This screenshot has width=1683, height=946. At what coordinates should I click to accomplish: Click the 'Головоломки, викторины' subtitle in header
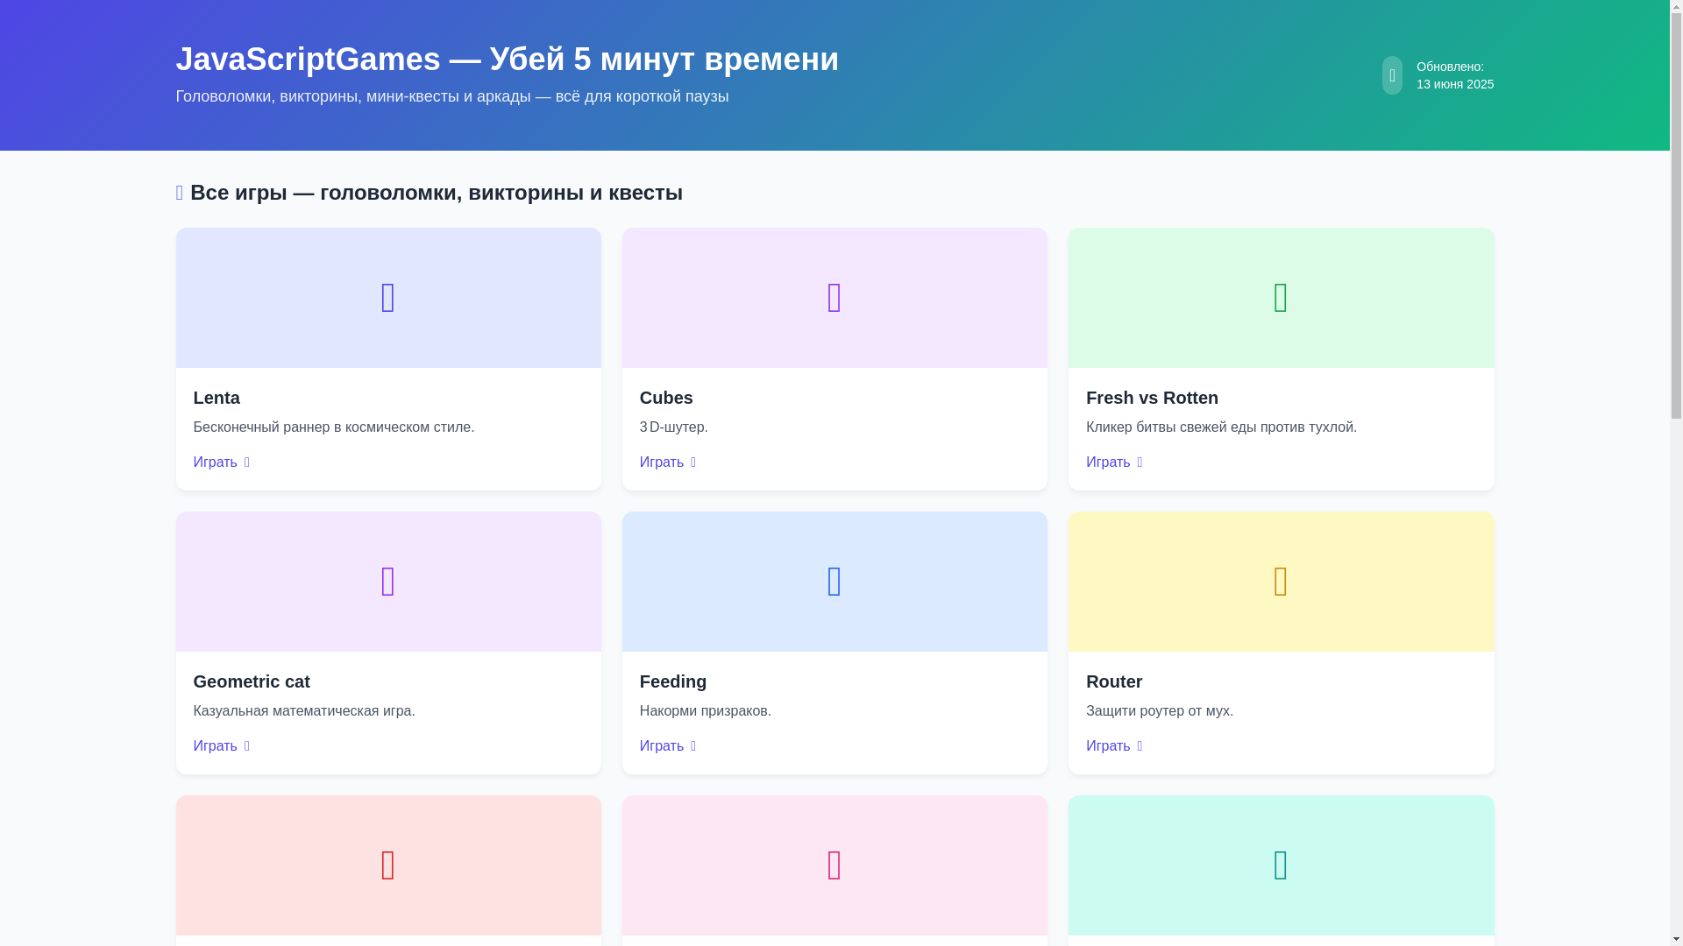[452, 96]
